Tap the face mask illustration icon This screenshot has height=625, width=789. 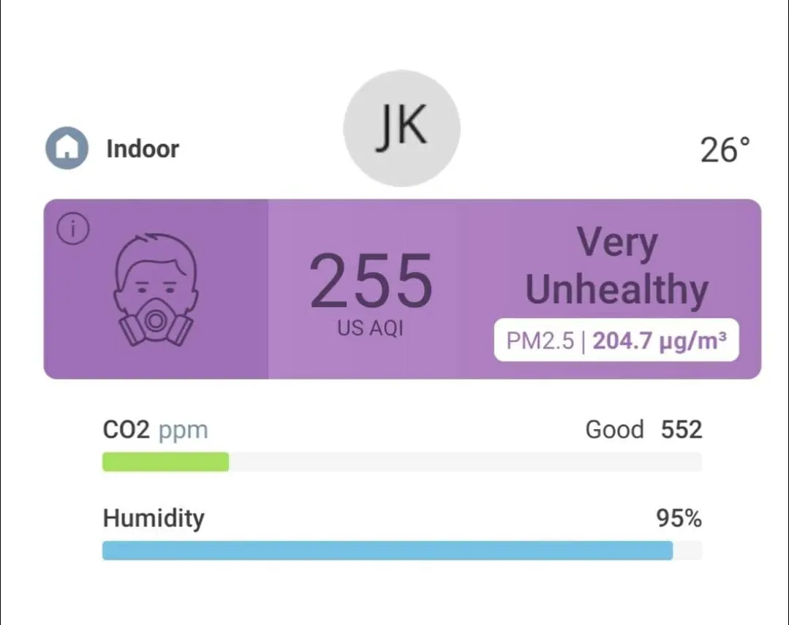pos(156,290)
